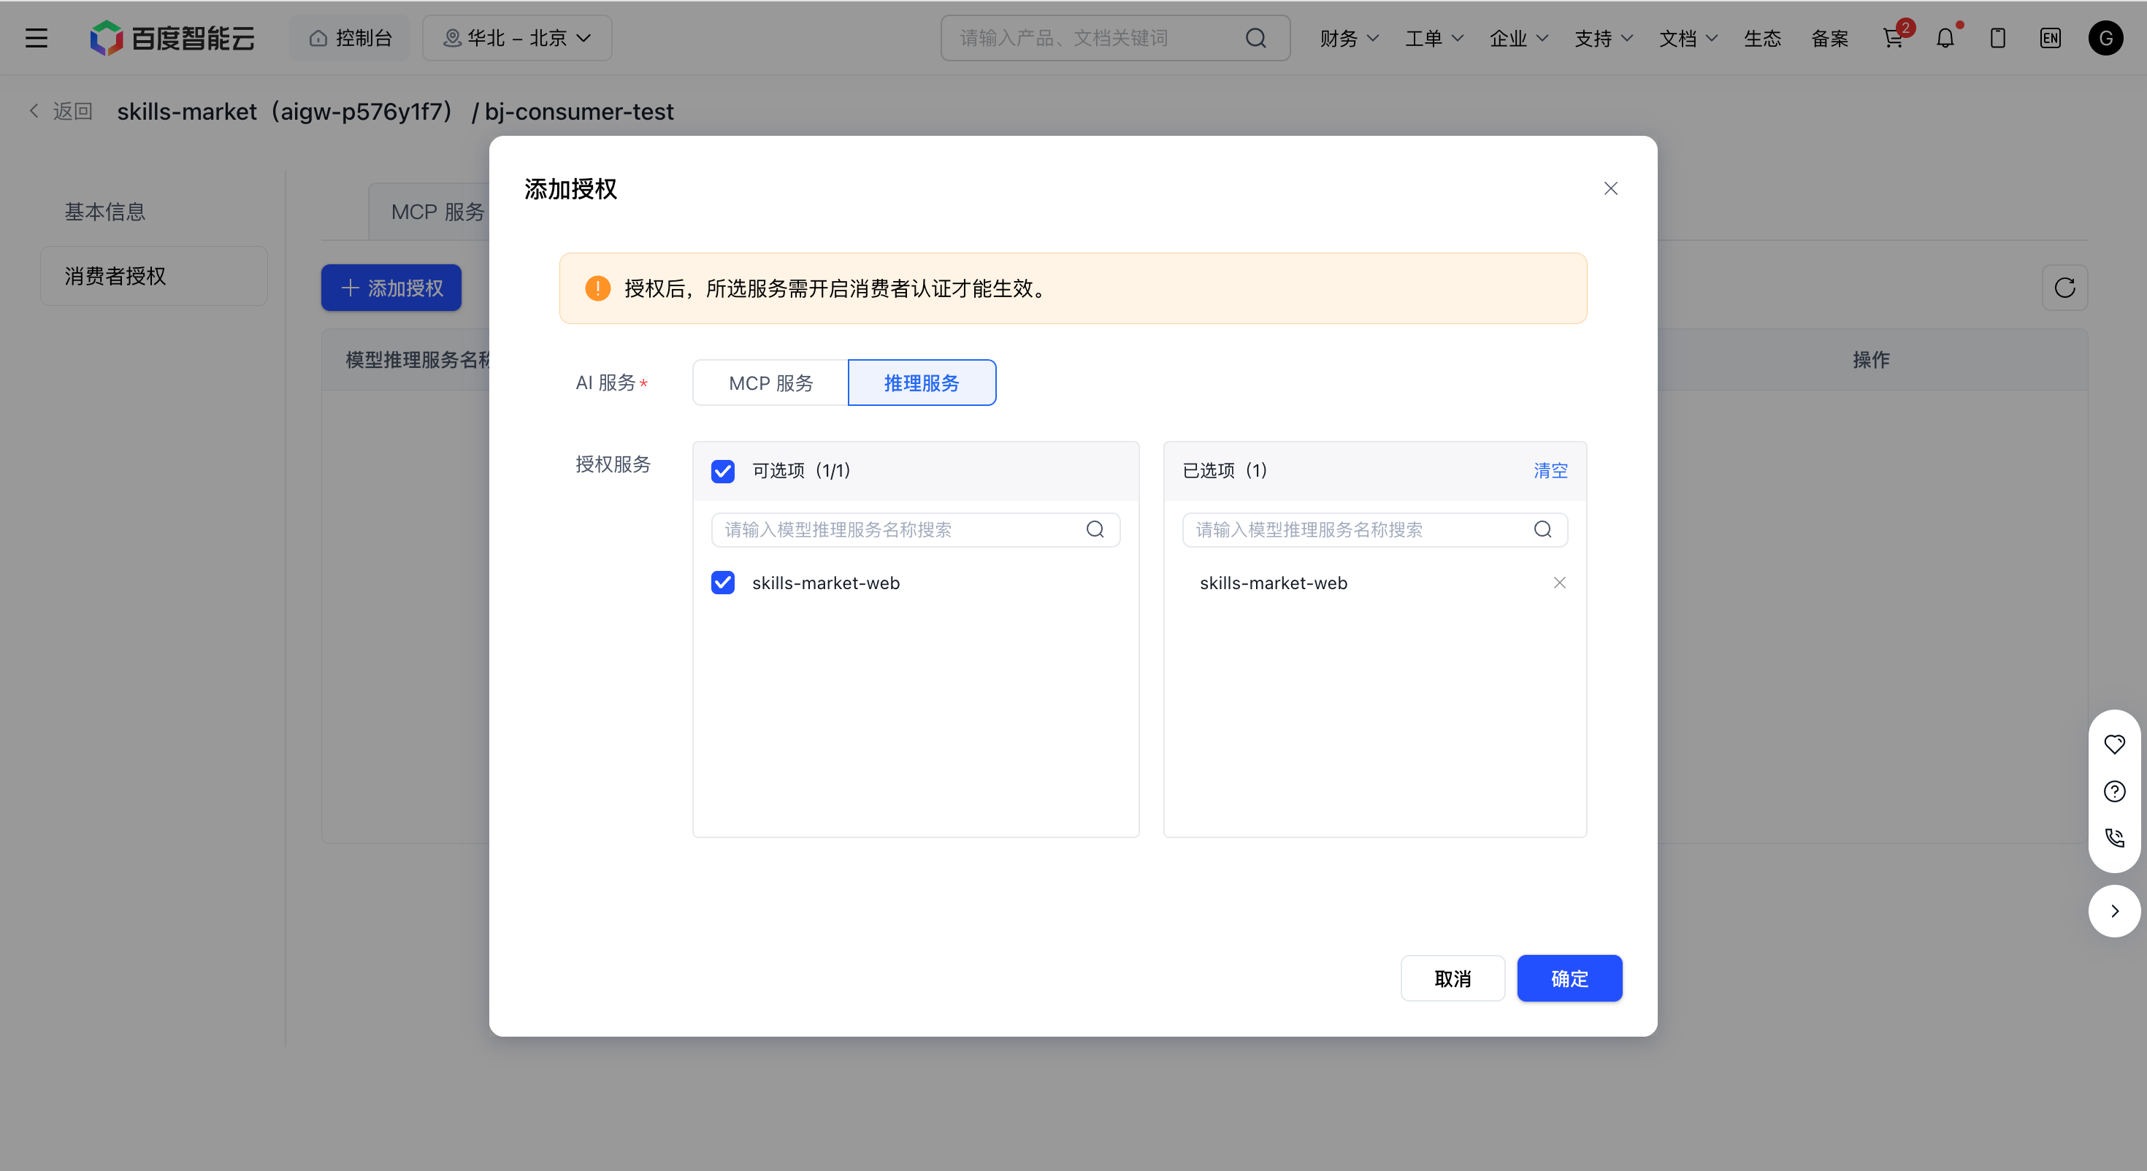Remove skills-market-web from selected list
This screenshot has height=1171, width=2147.
(1559, 583)
